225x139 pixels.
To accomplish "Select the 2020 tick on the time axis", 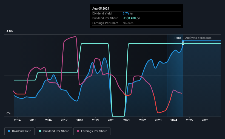I will (111, 120).
